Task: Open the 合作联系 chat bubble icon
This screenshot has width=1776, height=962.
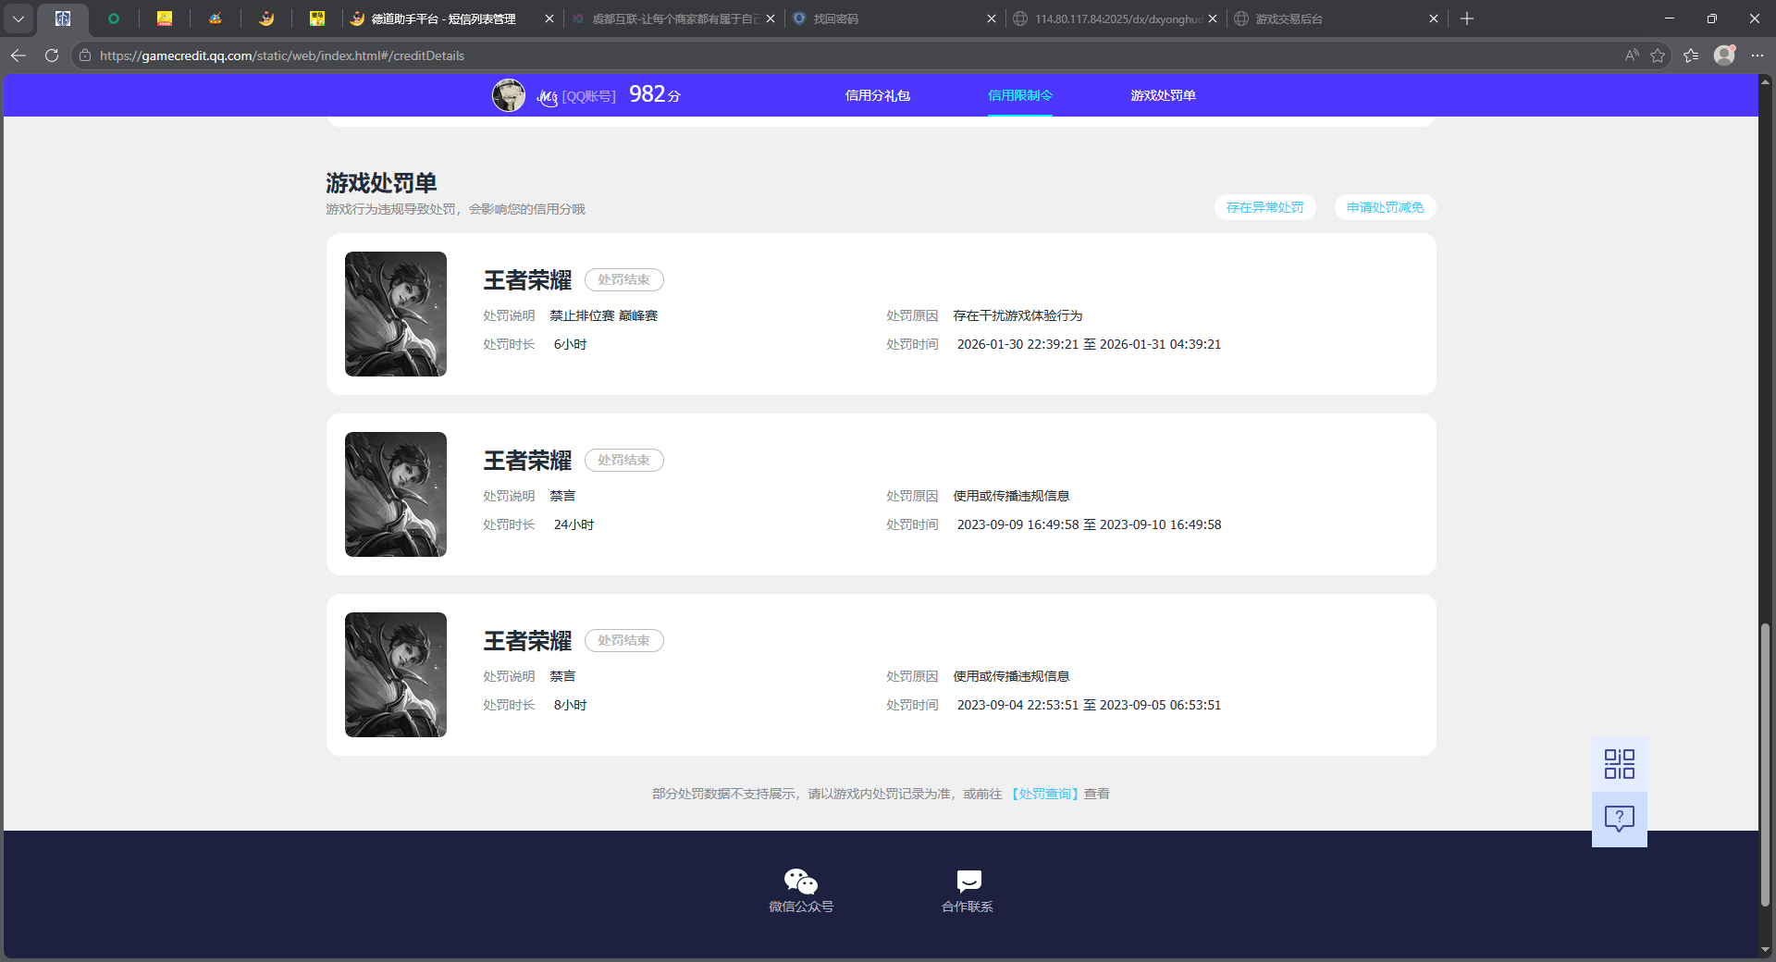Action: (x=968, y=881)
